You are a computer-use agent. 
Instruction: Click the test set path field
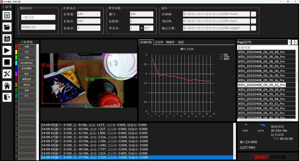click(x=216, y=21)
